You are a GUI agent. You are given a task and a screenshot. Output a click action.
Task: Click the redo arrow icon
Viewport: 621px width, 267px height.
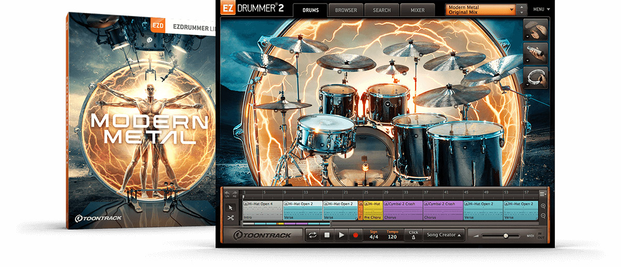234,194
